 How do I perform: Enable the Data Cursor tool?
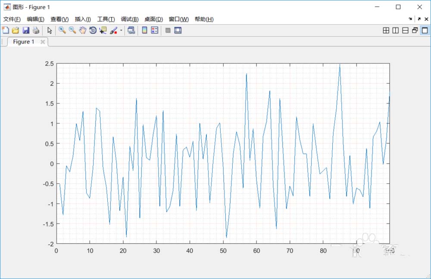(x=103, y=30)
